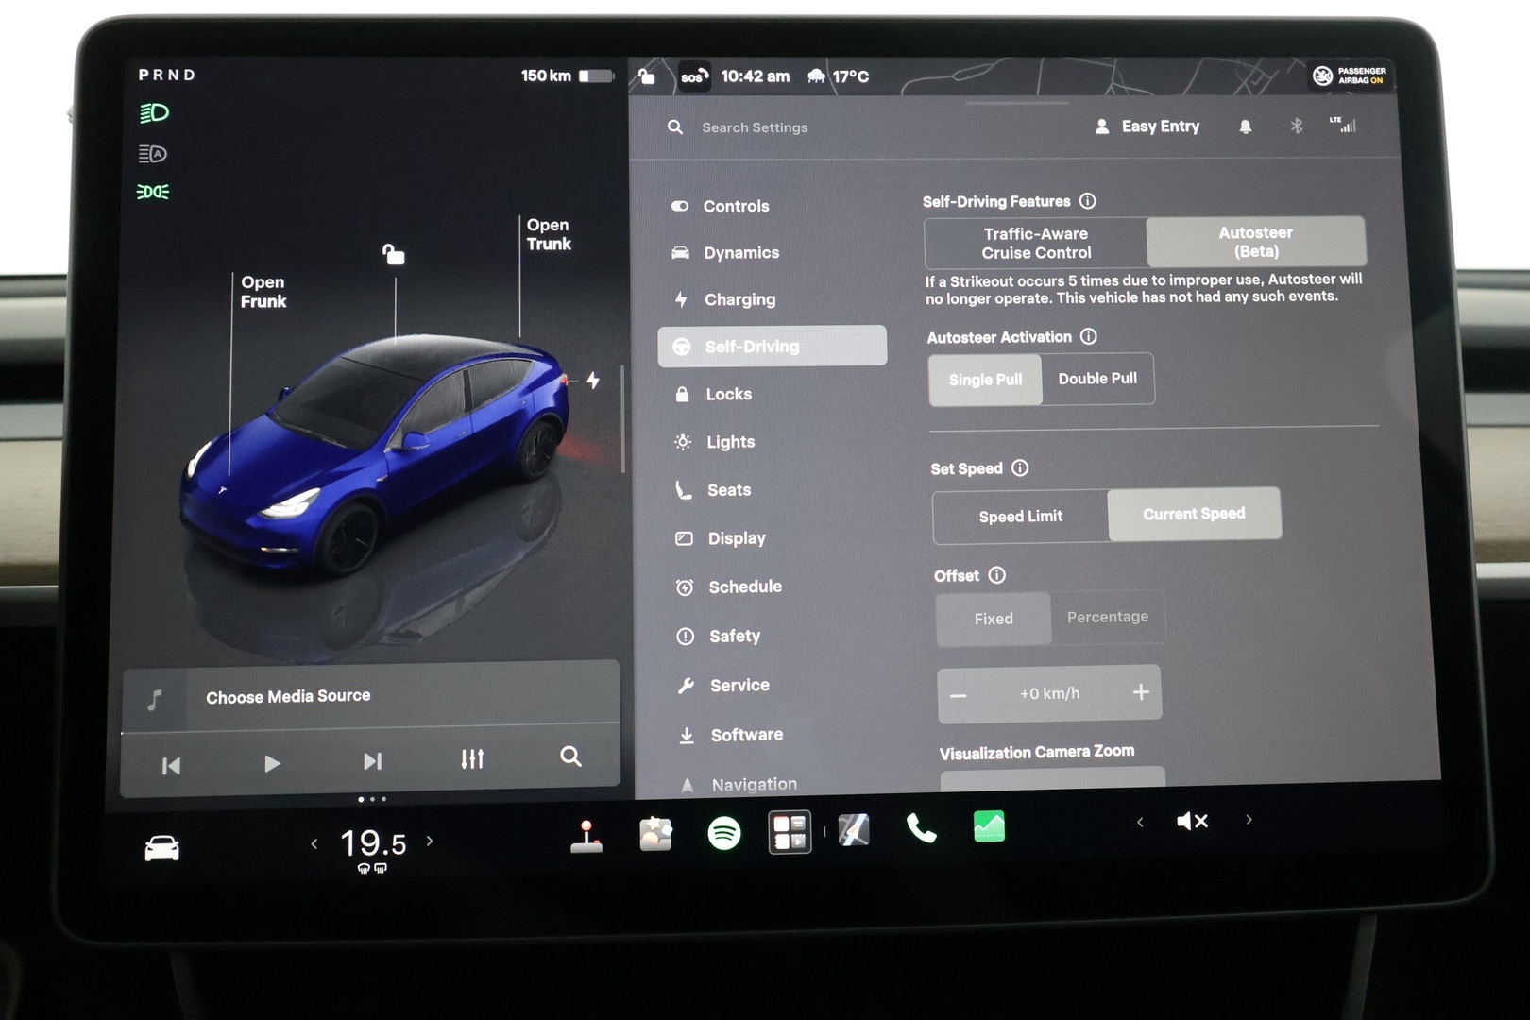Launch the arcade joystick app
Image resolution: width=1530 pixels, height=1020 pixels.
click(x=586, y=837)
